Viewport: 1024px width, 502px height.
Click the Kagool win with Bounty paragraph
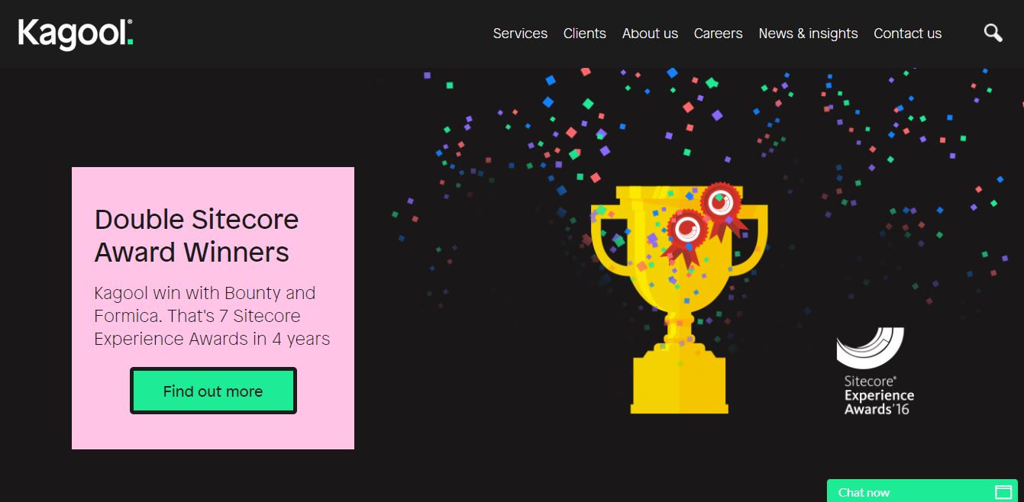(212, 316)
